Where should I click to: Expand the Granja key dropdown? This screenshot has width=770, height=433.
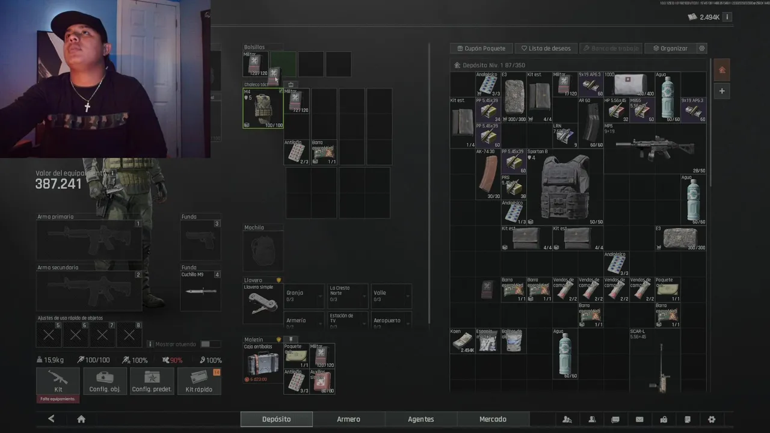point(304,296)
